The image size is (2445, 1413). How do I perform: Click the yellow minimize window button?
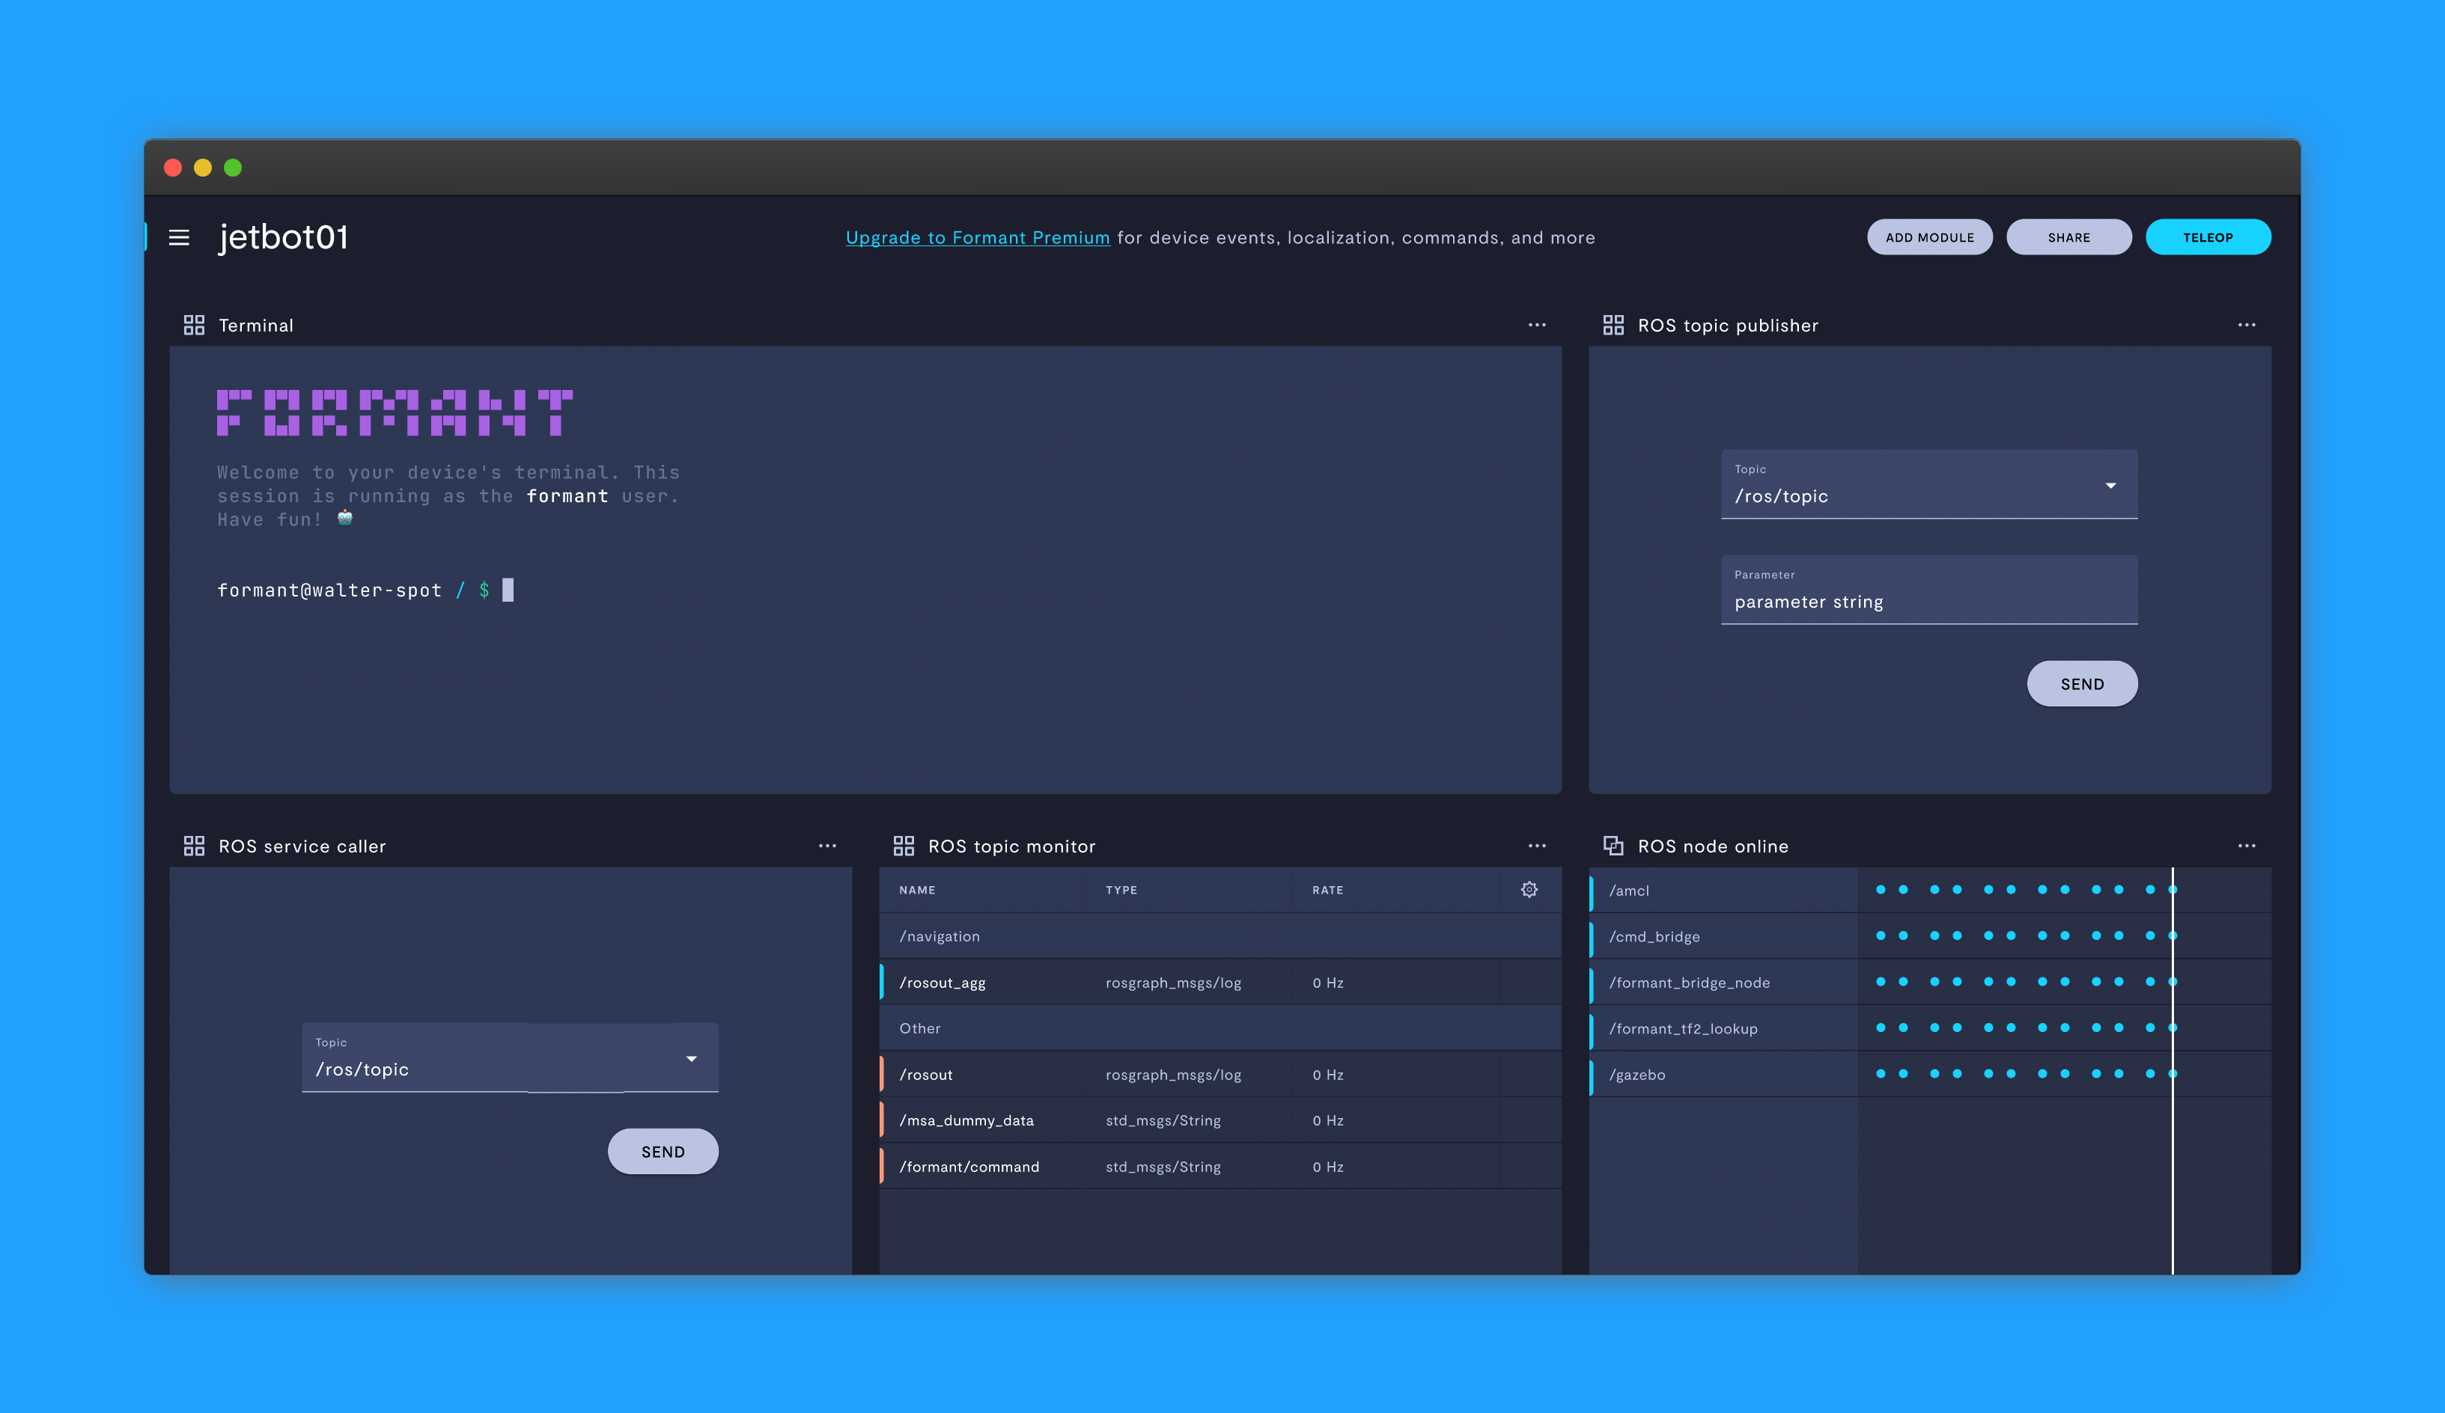(x=203, y=167)
